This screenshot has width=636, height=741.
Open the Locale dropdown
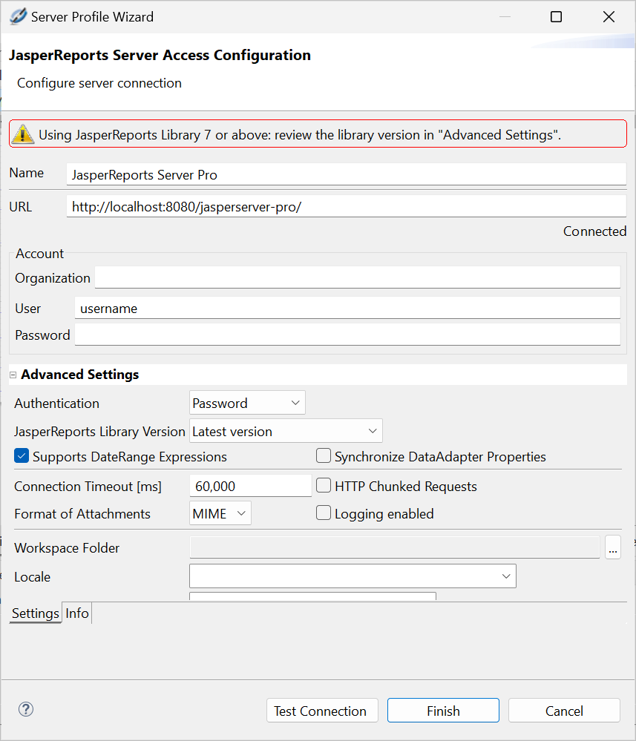click(353, 576)
